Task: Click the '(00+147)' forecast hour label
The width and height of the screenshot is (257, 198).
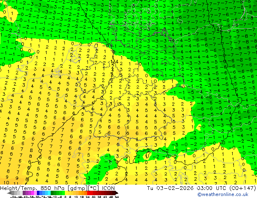Action: click(242, 188)
